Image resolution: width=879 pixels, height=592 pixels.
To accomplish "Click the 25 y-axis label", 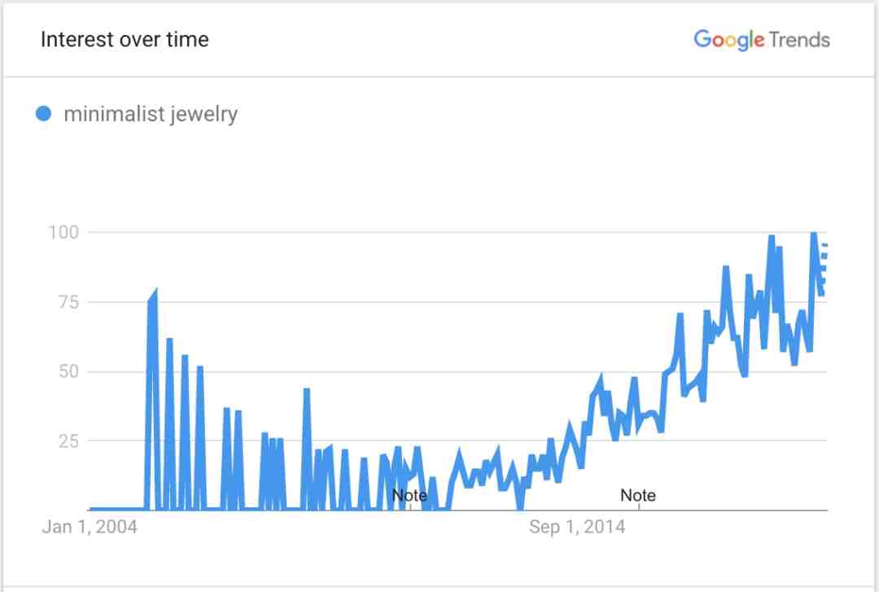I will tap(68, 441).
